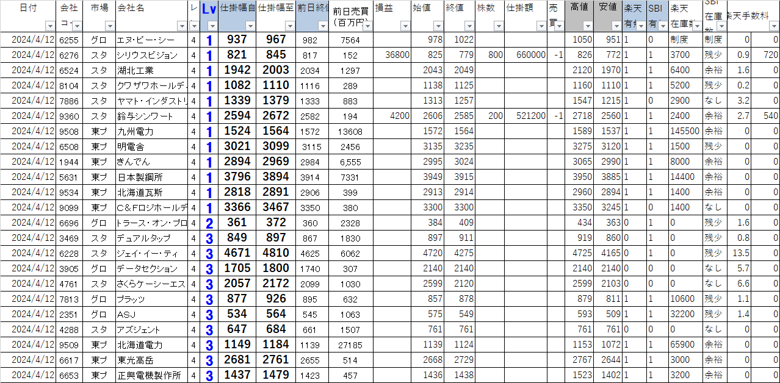Open the 前日売買(百万円) filter dropdown
Image resolution: width=780 pixels, height=383 pixels.
(x=367, y=26)
